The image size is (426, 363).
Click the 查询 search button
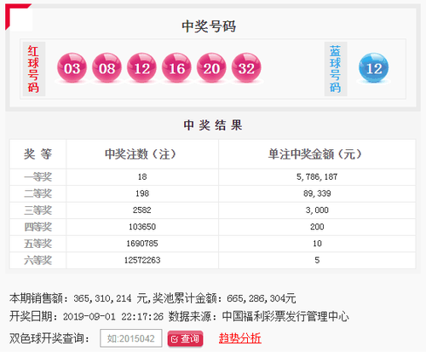tap(185, 338)
